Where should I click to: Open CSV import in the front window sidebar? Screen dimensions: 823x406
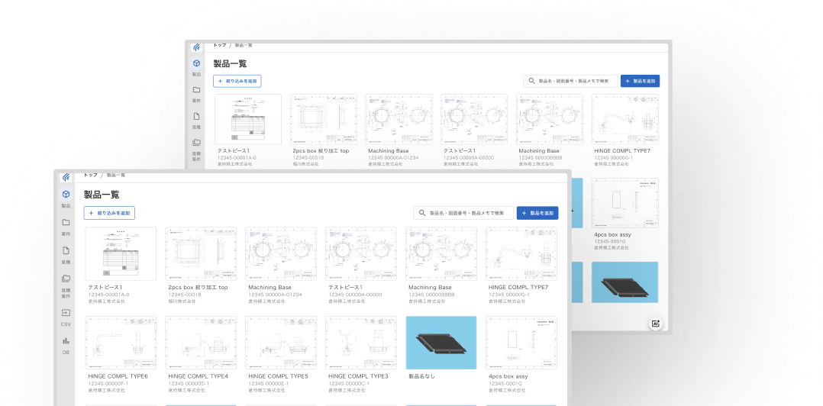66,317
